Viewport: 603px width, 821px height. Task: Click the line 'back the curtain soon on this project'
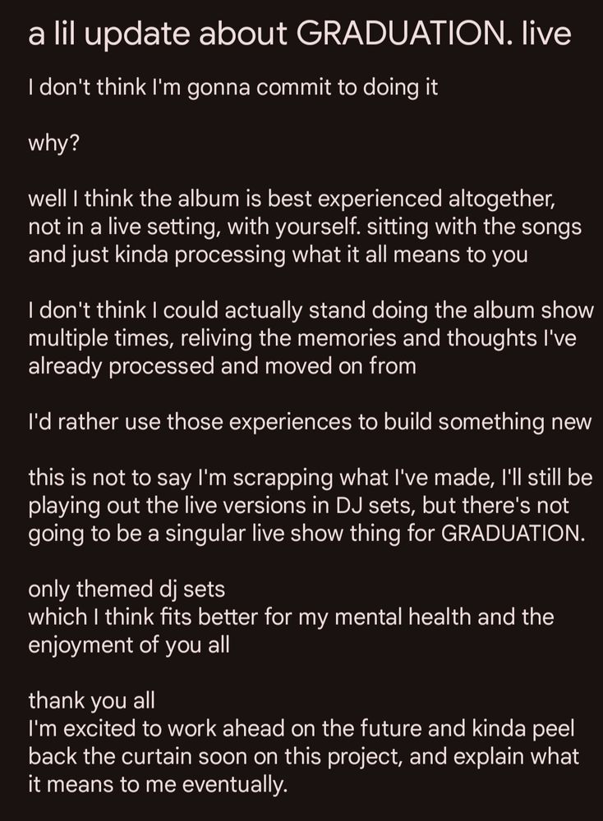[304, 757]
